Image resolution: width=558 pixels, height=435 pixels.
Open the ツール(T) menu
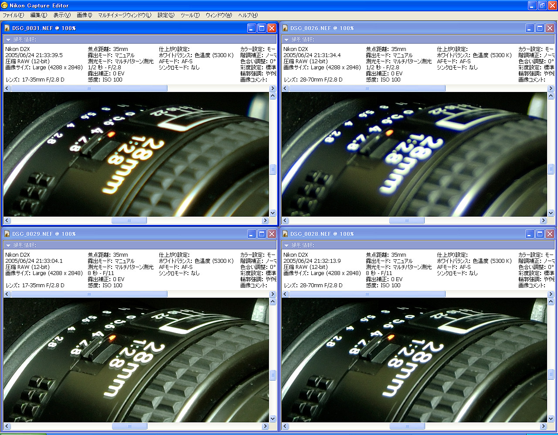click(x=190, y=15)
